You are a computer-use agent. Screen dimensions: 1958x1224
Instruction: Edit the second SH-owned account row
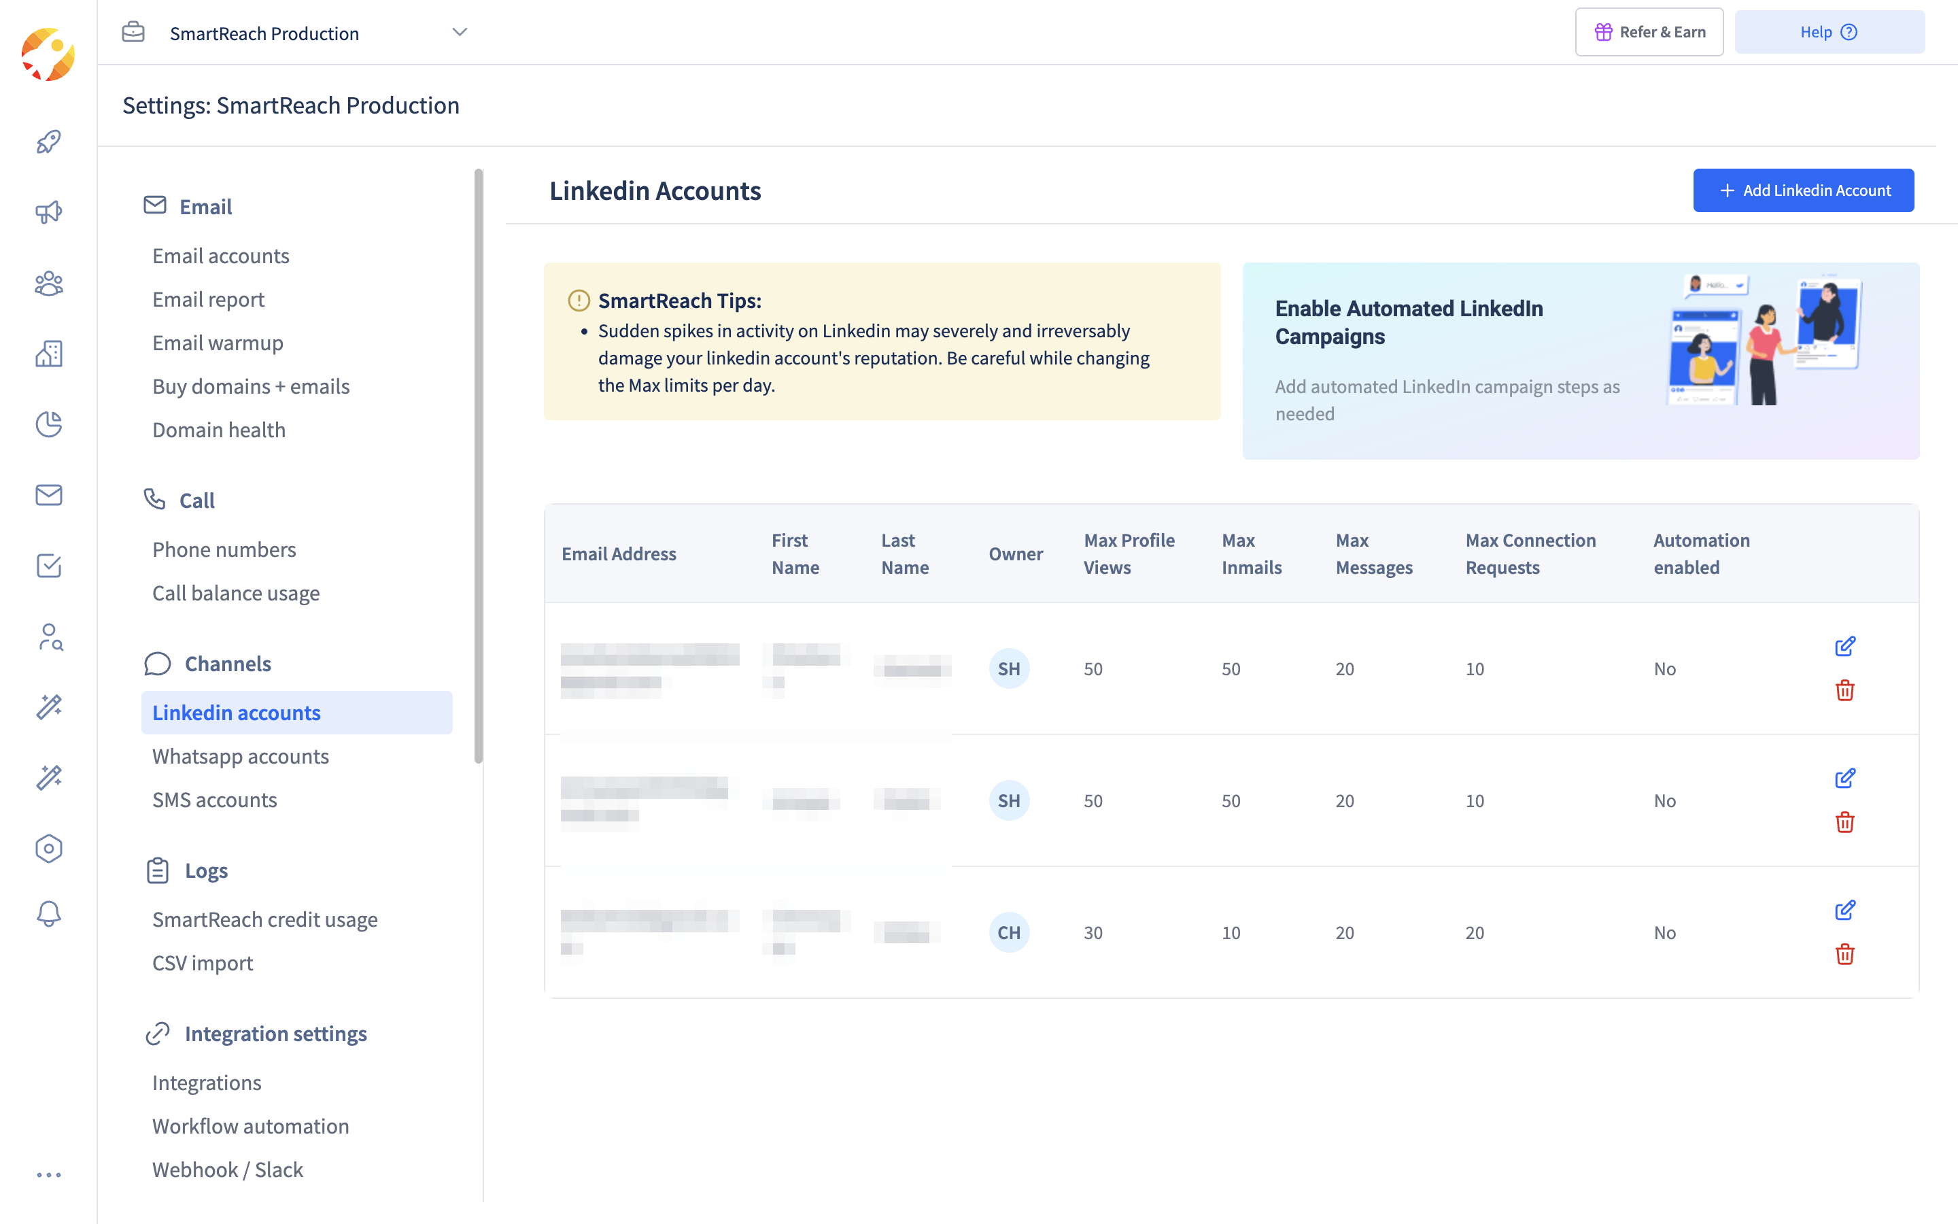point(1844,778)
